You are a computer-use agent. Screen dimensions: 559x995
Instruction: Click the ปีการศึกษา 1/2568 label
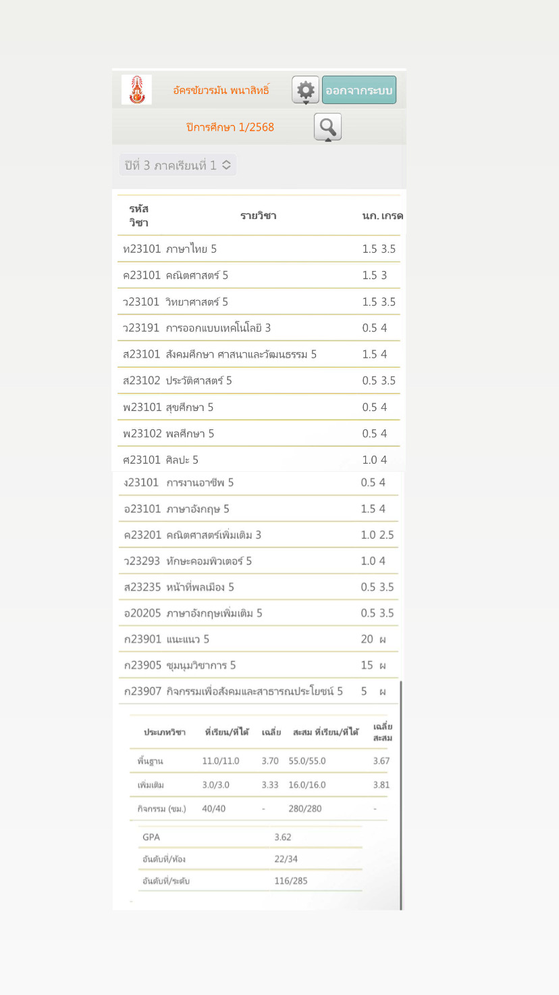pyautogui.click(x=230, y=127)
